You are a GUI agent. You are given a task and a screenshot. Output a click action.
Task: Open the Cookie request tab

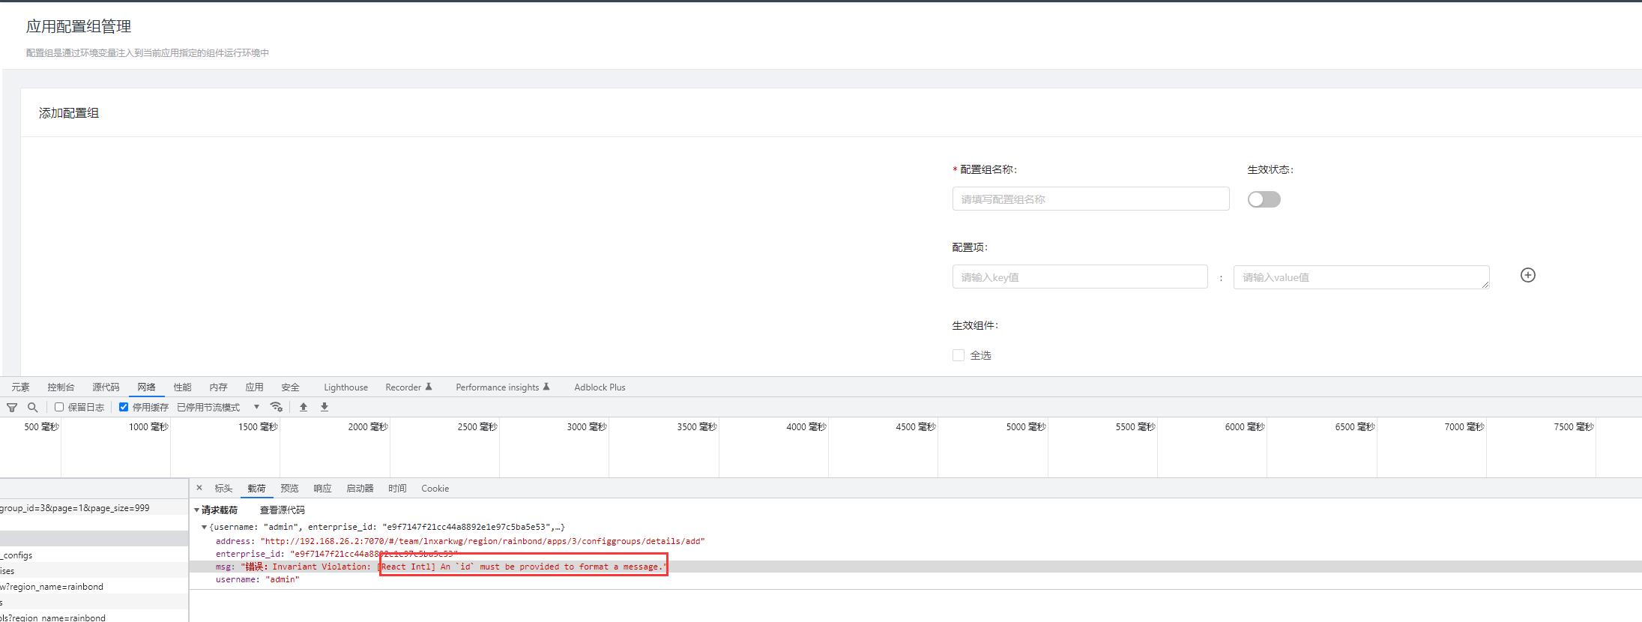[435, 489]
